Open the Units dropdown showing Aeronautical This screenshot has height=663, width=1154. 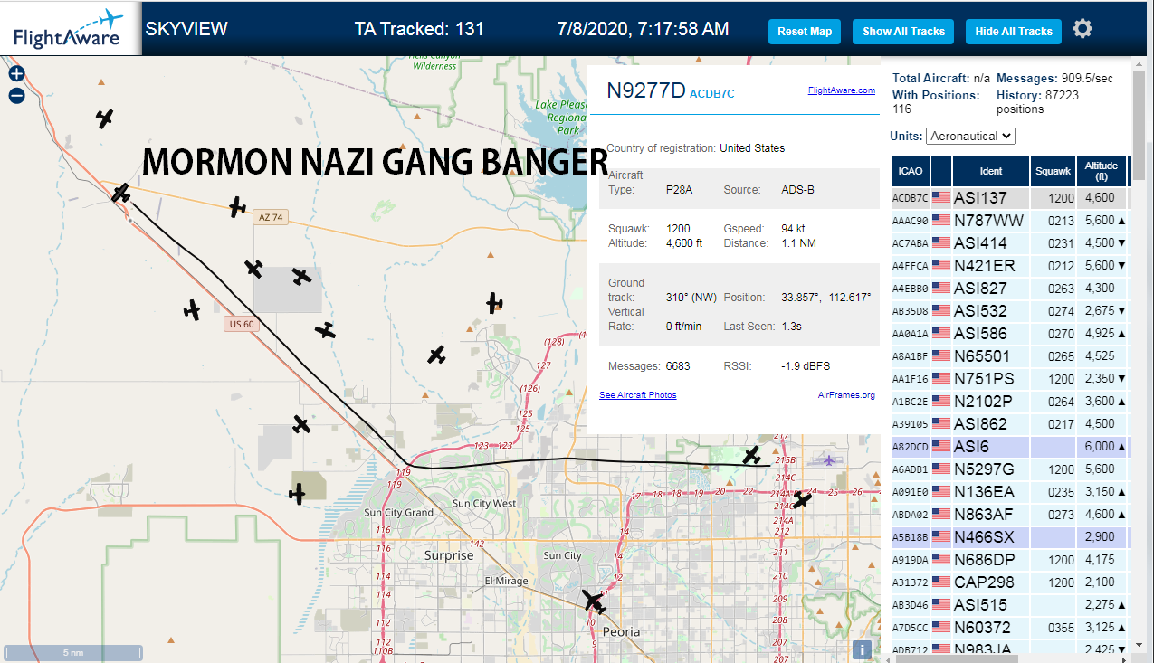pos(970,136)
